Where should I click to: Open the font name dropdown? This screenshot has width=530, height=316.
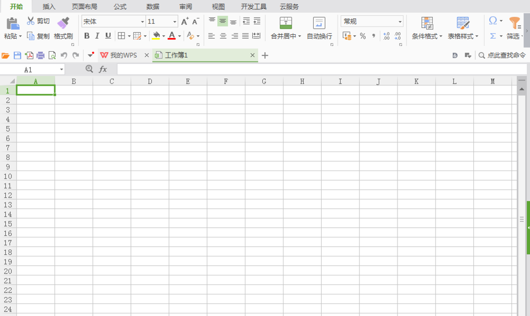coord(142,22)
